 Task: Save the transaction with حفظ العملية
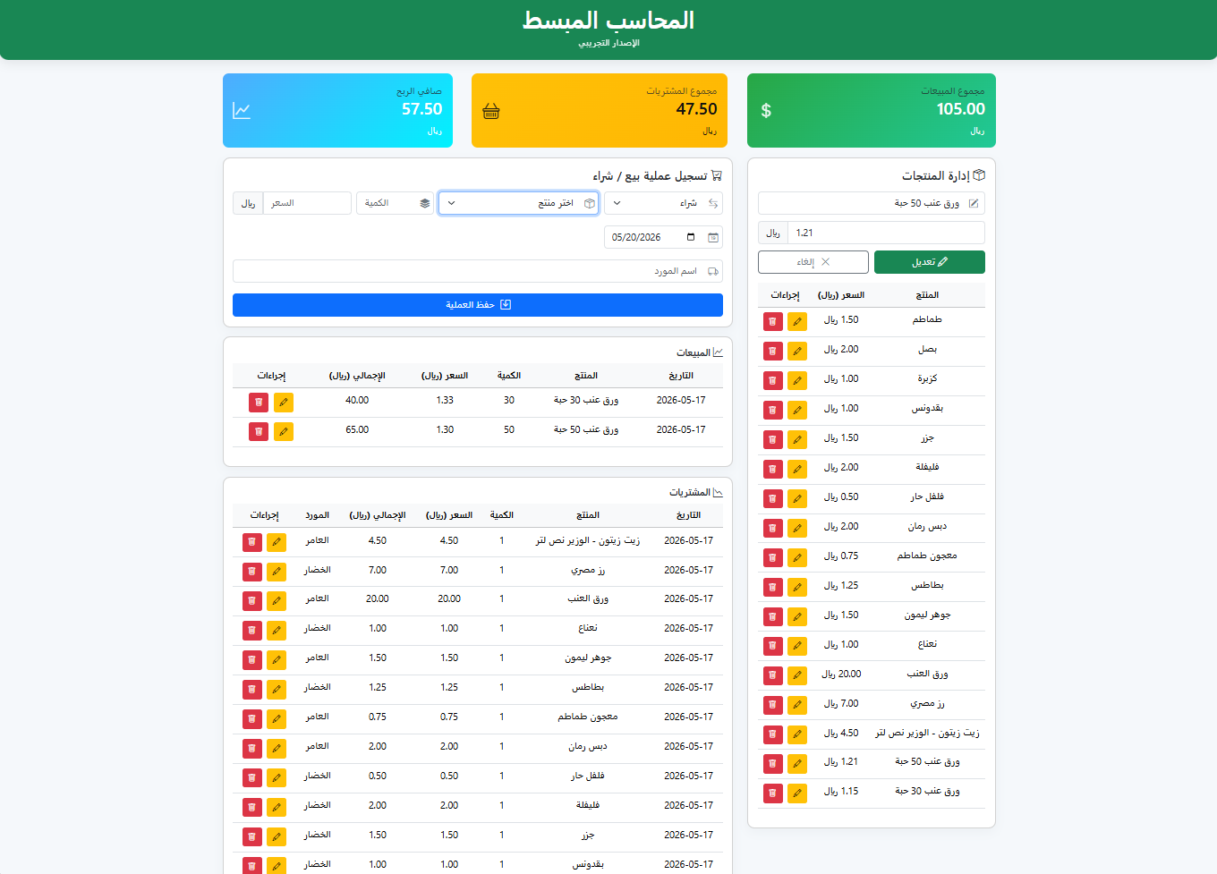(x=478, y=305)
